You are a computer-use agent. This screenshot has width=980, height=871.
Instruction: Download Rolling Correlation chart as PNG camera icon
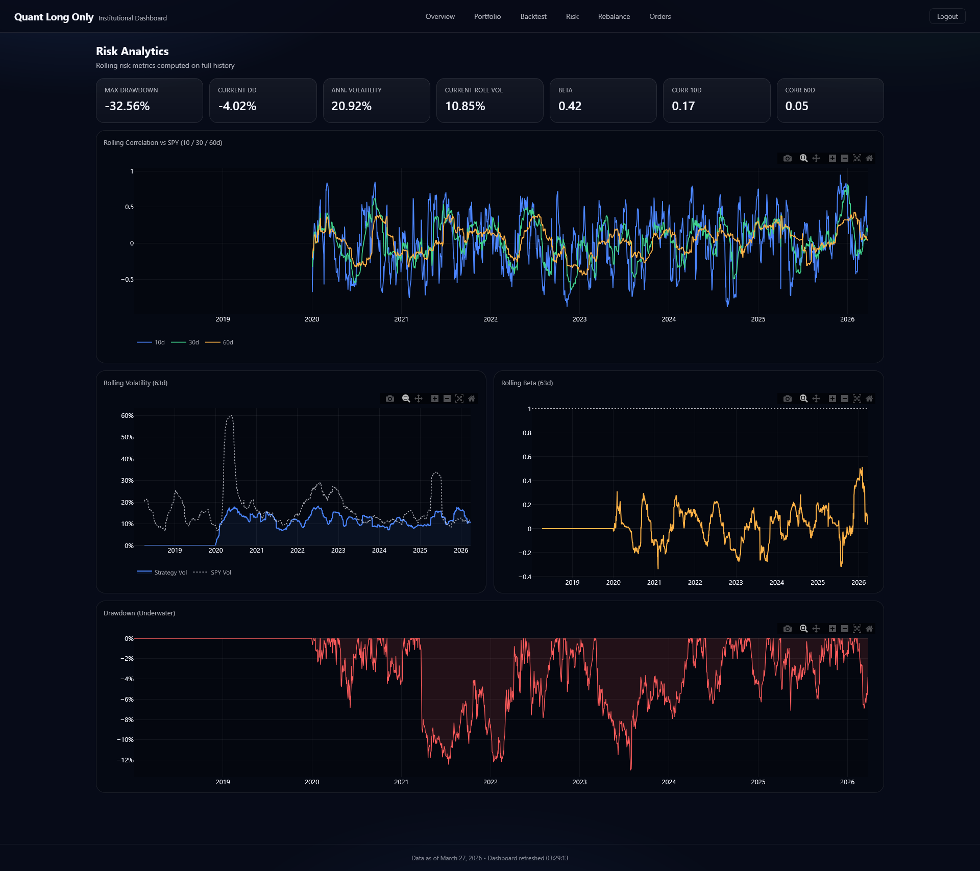[788, 158]
